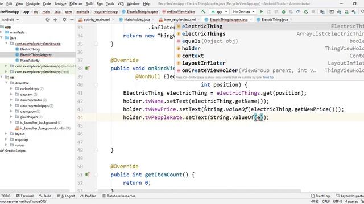Open the Analyze menu
364x204 pixels.
[x=60, y=4]
